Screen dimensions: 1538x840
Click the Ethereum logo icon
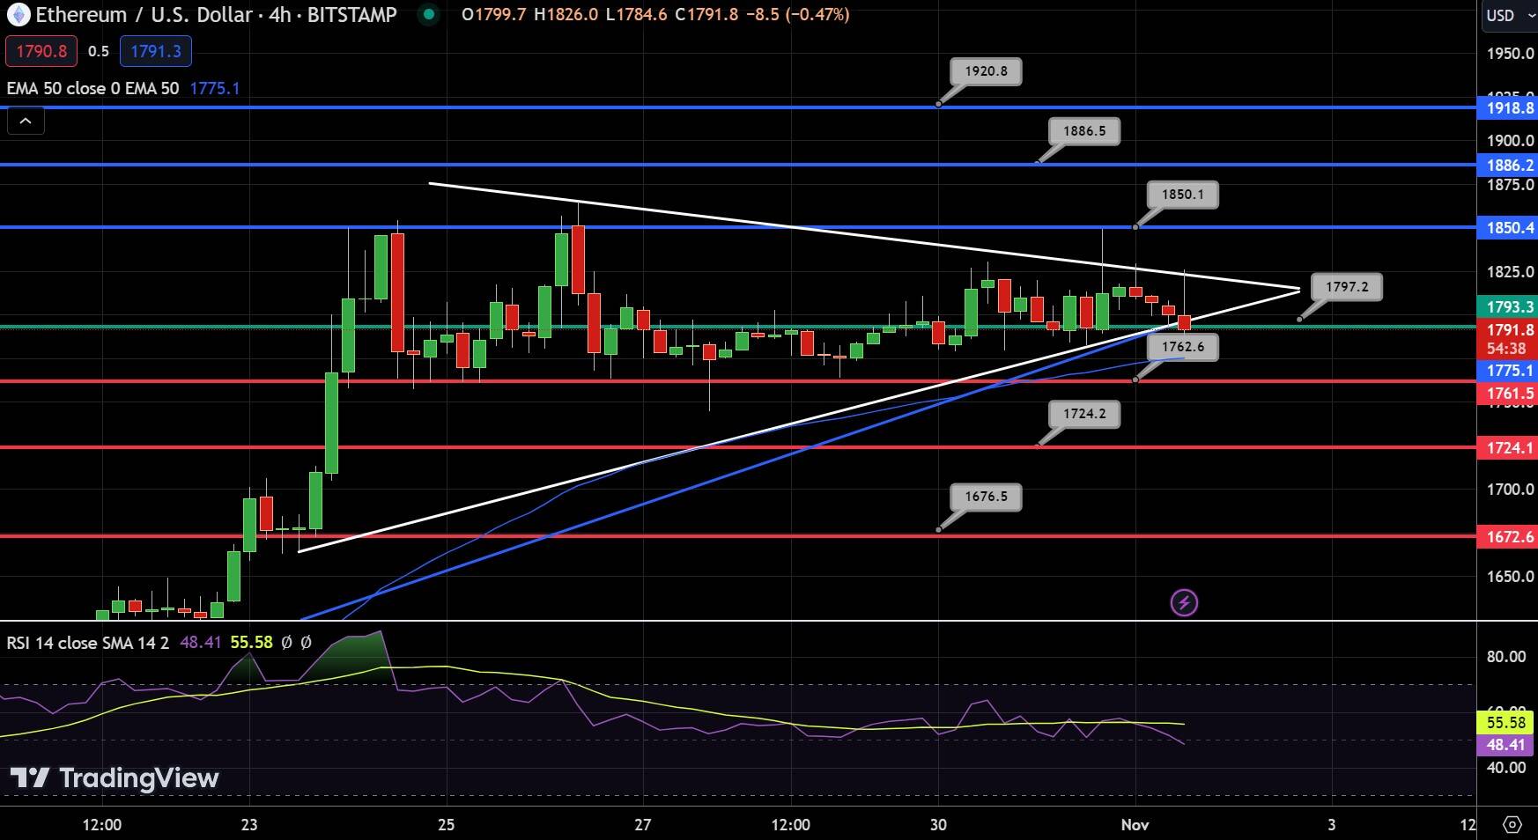coord(18,15)
